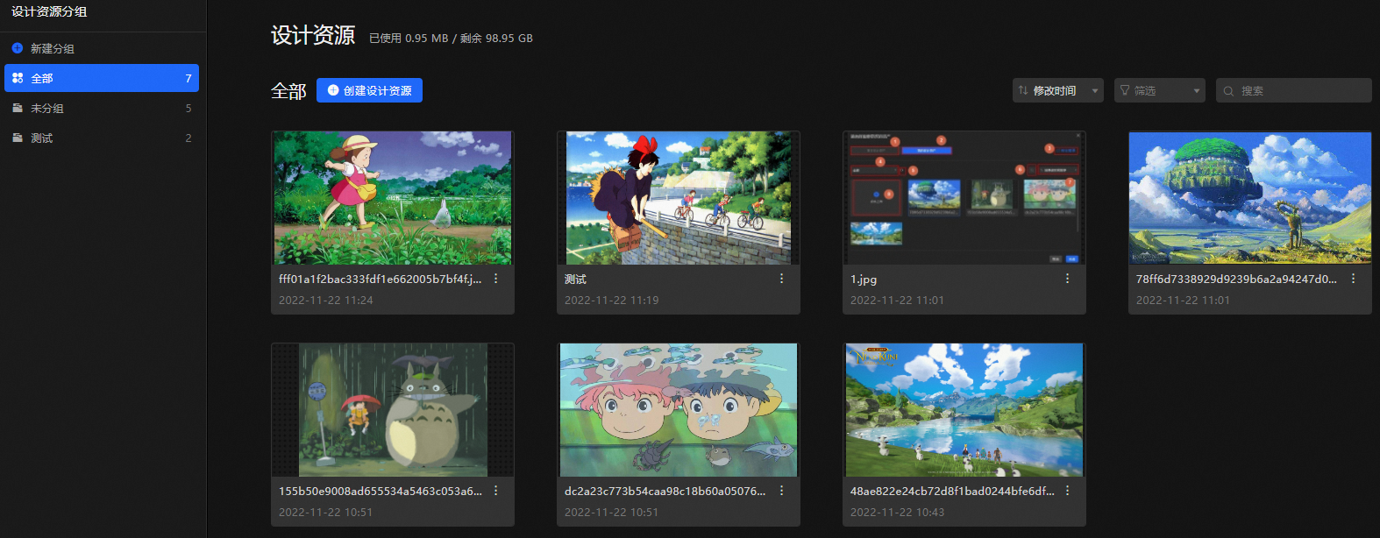
Task: Click file name 48ae822e24cb72d8f1bad0244bfe6df...
Action: [x=952, y=491]
